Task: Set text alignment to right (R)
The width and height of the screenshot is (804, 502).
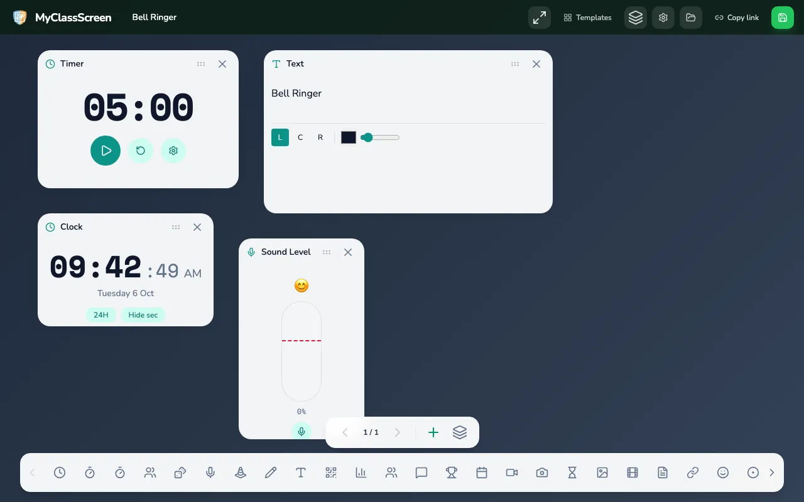Action: tap(320, 137)
